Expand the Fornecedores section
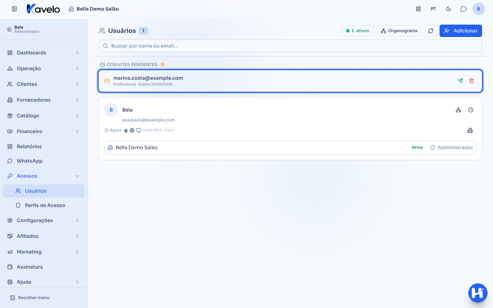Image resolution: width=493 pixels, height=308 pixels. 43,100
